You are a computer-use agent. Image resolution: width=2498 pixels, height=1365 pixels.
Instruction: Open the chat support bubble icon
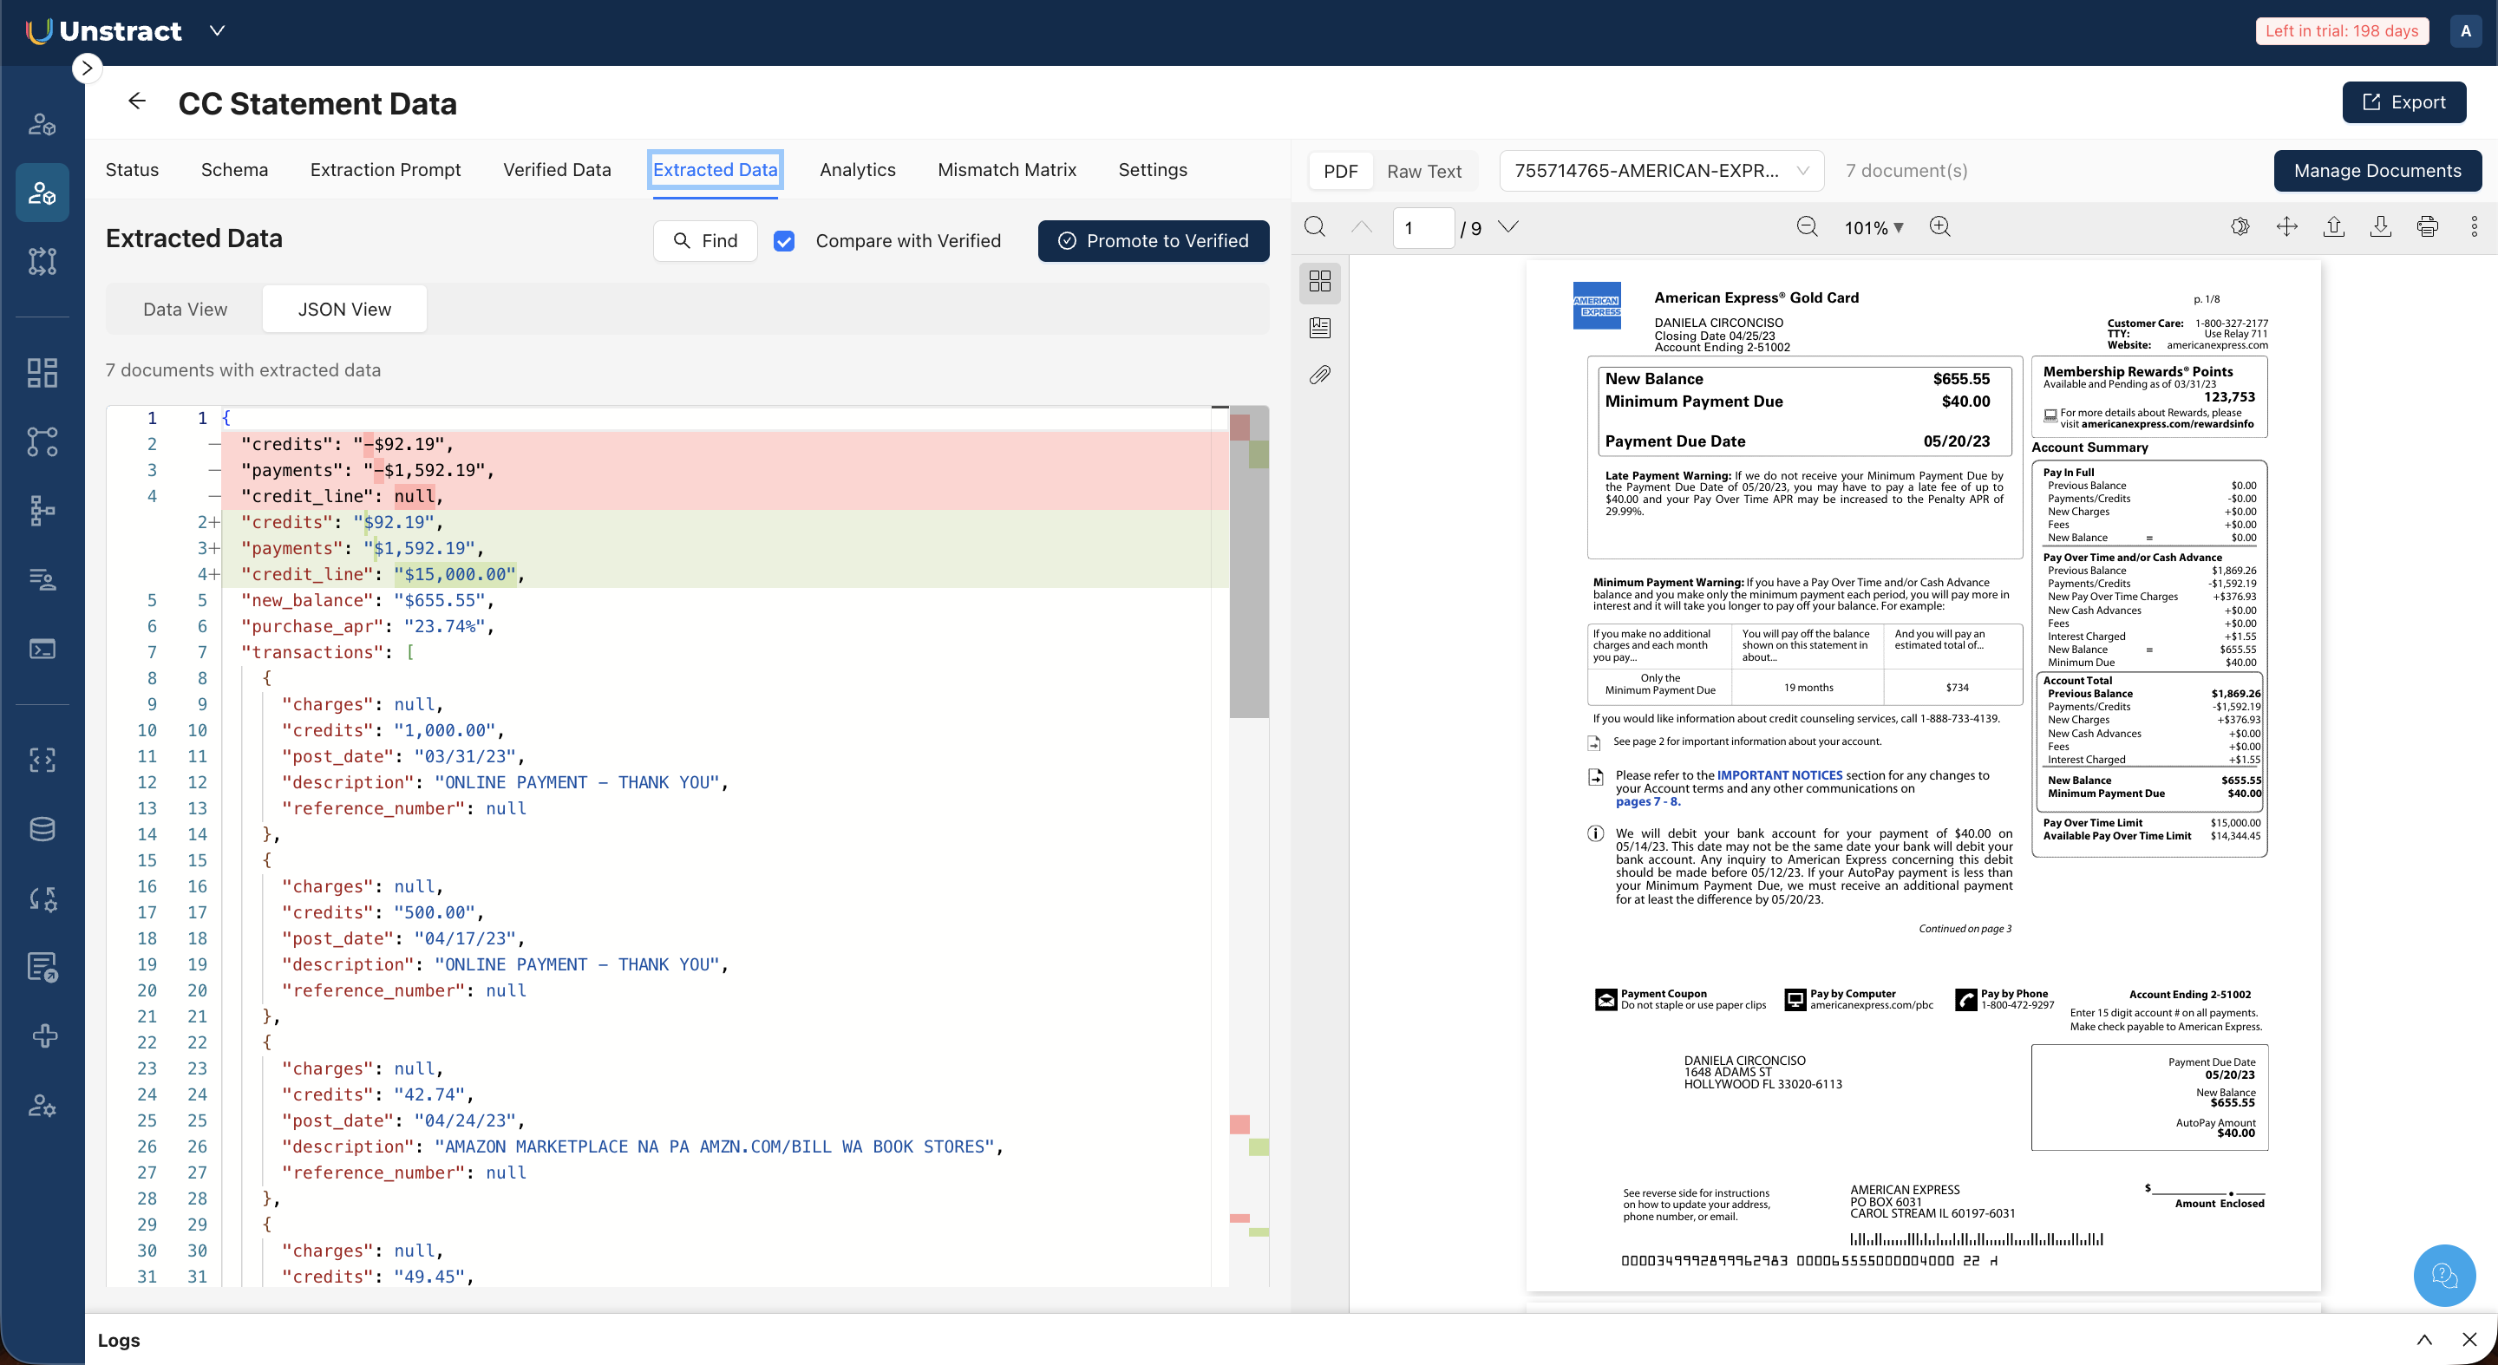click(x=2443, y=1275)
